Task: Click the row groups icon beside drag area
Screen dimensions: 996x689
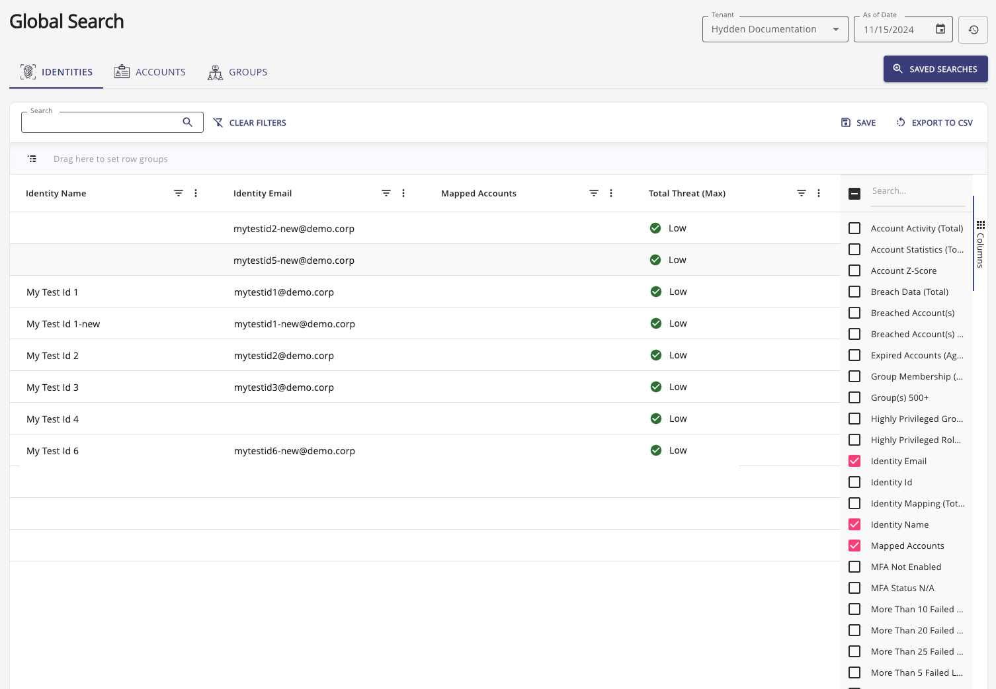Action: pyautogui.click(x=32, y=159)
